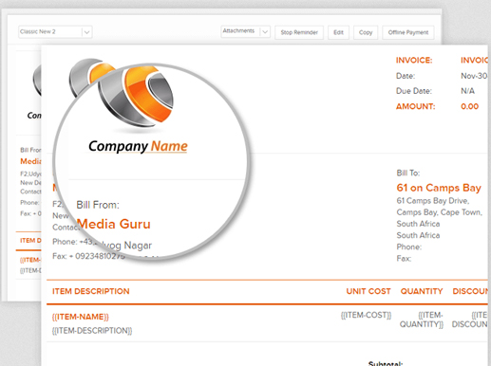Click the ITEM DESCRIPTION column header
Image resolution: width=491 pixels, height=366 pixels.
point(91,291)
